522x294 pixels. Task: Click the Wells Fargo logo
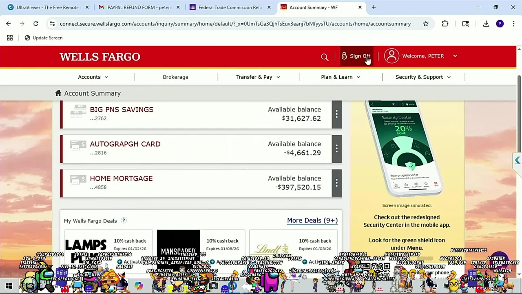pyautogui.click(x=100, y=57)
